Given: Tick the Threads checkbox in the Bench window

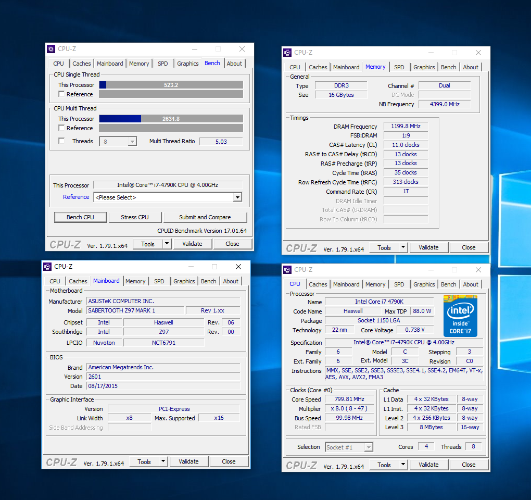Looking at the screenshot, I should pyautogui.click(x=61, y=141).
